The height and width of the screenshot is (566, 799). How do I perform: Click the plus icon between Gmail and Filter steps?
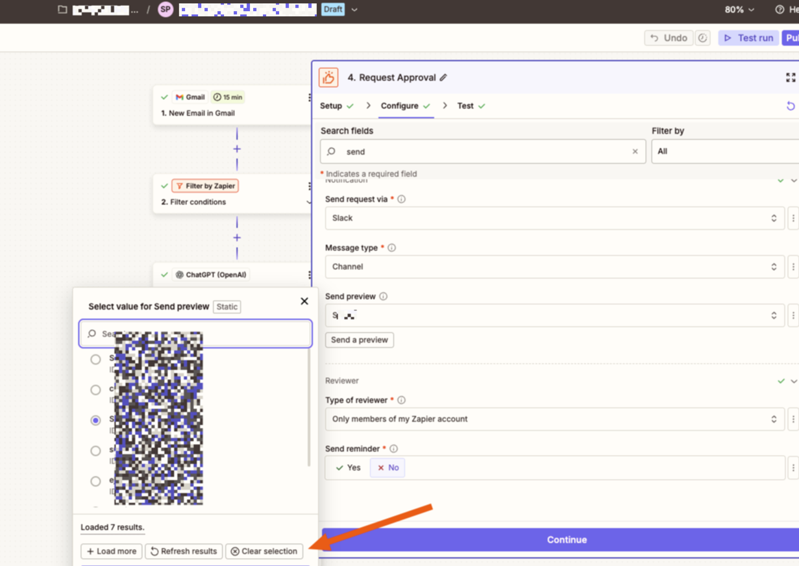(237, 149)
